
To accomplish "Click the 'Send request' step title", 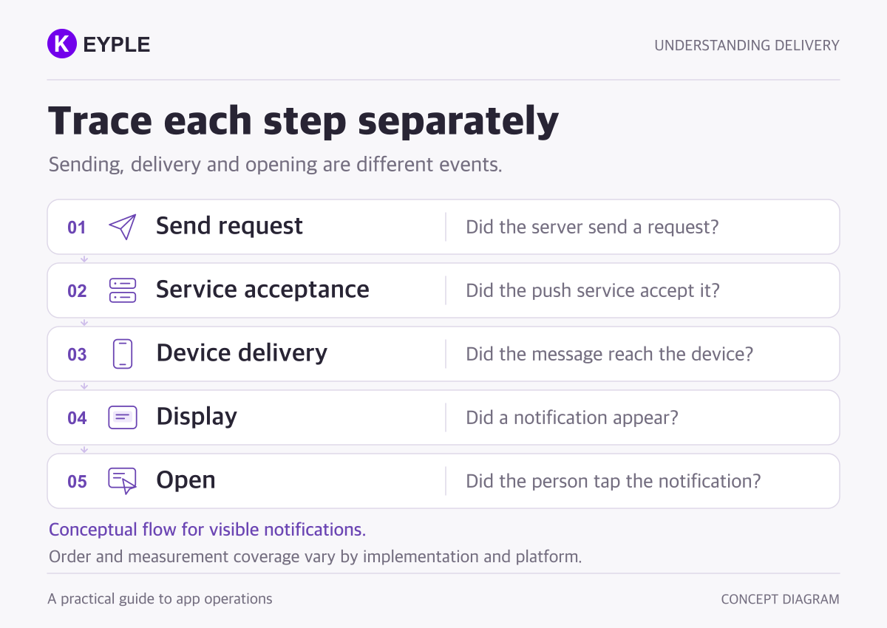I will coord(229,226).
